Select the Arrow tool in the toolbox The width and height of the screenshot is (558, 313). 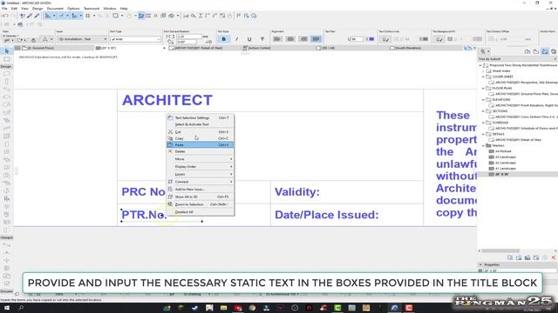click(7, 51)
